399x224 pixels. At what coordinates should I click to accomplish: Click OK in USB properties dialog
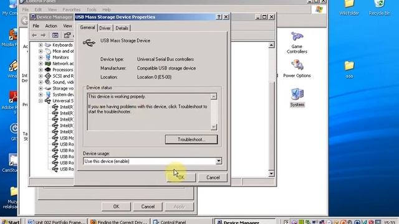click(181, 177)
